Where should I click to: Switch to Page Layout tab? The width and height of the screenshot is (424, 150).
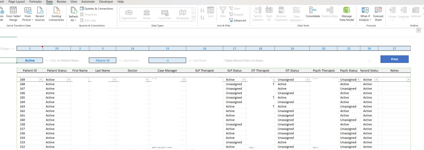point(17,2)
